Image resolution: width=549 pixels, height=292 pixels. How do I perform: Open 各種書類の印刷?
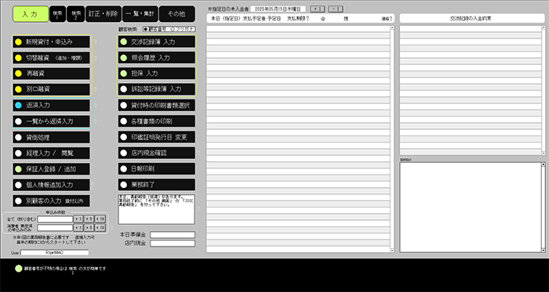pyautogui.click(x=157, y=121)
